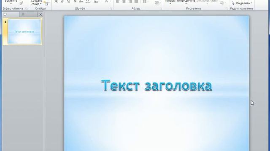Open the slide layout dropdown icon

pyautogui.click(x=46, y=3)
